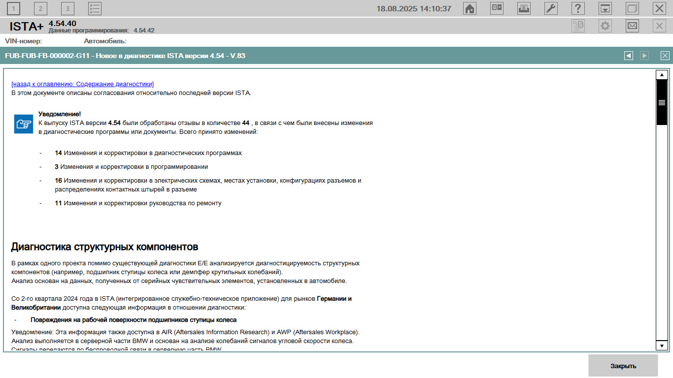The width and height of the screenshot is (673, 378).
Task: Click the 'Германии и Великобритании' paragraph
Action: tap(181, 303)
